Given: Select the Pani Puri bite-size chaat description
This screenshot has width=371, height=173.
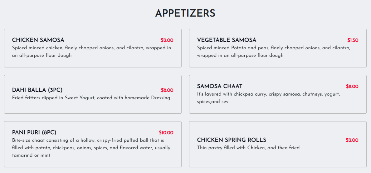Looking at the screenshot, I should [x=91, y=148].
